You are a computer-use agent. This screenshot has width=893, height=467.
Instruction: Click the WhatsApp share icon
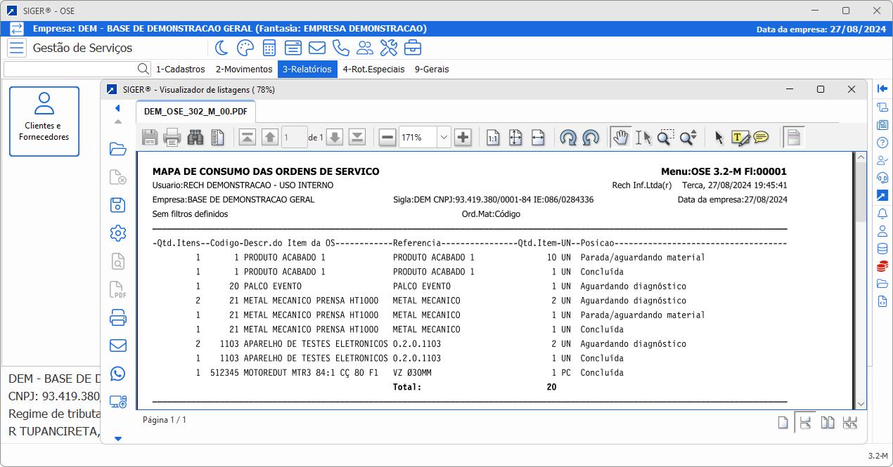[x=118, y=374]
